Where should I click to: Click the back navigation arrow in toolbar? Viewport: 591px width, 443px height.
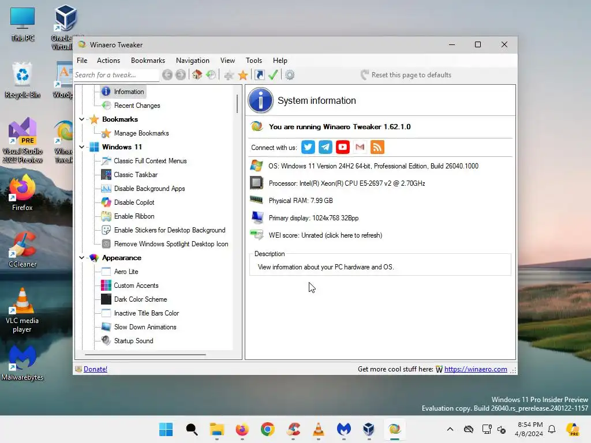coord(167,75)
